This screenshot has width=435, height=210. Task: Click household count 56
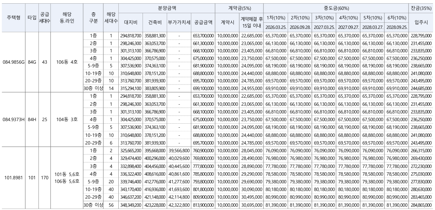click(x=111, y=205)
